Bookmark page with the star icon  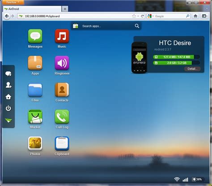(x=134, y=16)
